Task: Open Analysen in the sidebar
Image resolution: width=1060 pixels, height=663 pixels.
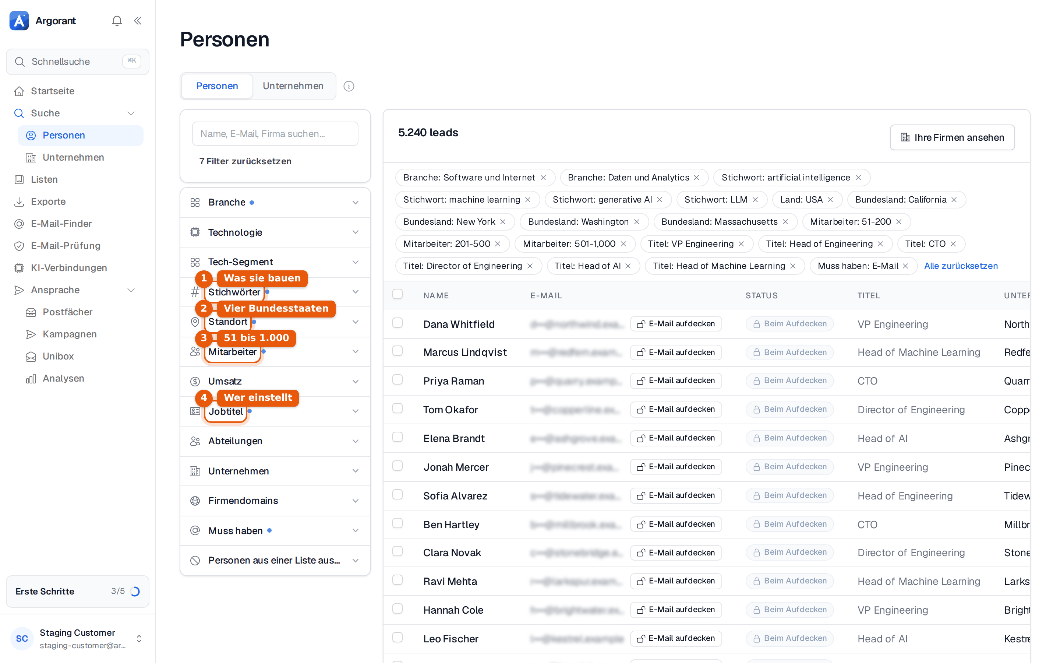Action: tap(81, 378)
